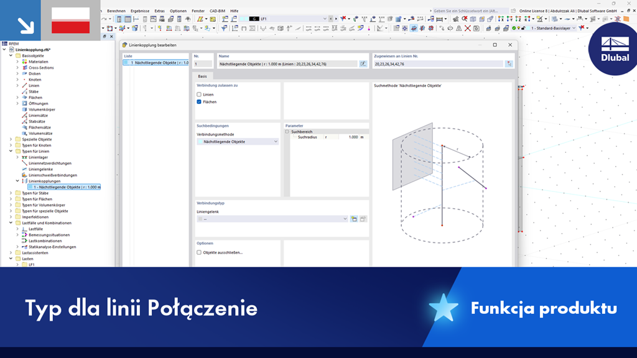
Task: Open the Berechnen menu
Action: [x=116, y=11]
